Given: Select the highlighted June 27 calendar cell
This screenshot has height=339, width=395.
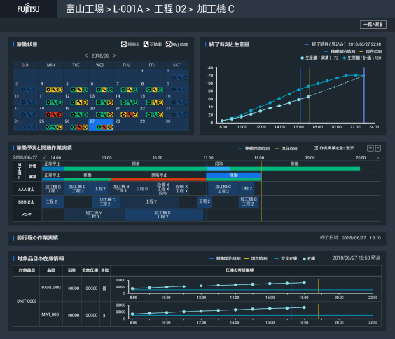Looking at the screenshot, I should [x=101, y=124].
